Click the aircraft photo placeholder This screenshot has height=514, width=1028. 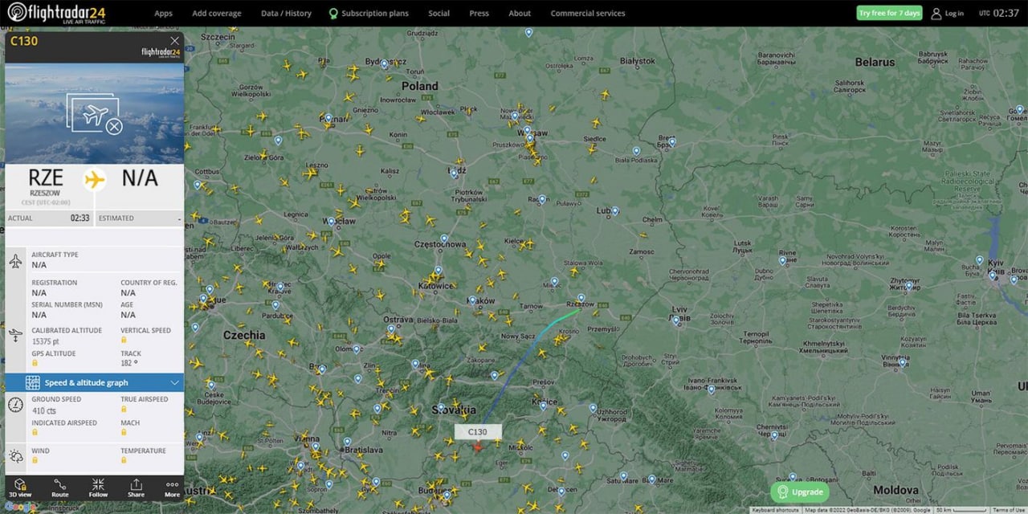95,113
